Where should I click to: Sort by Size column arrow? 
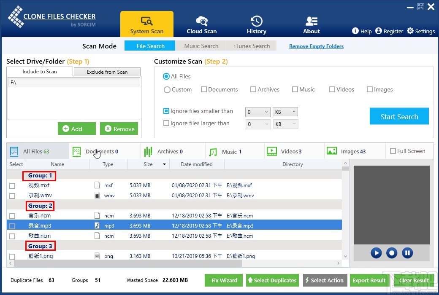click(x=164, y=164)
